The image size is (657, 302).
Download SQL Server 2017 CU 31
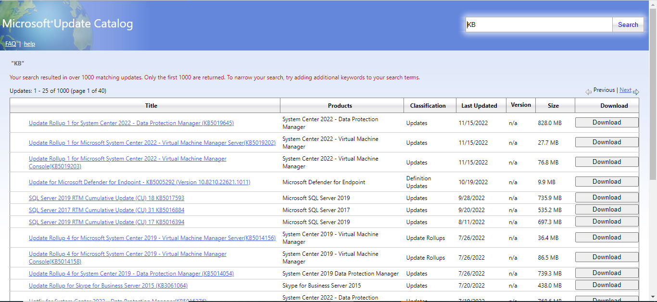[x=607, y=210]
